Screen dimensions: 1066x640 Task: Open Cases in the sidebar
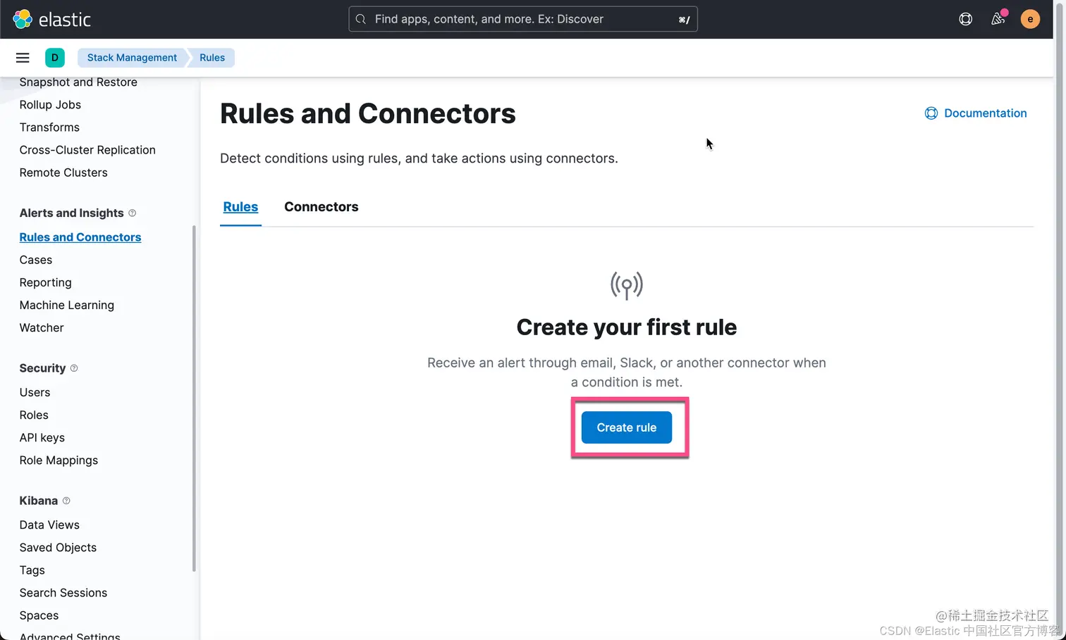coord(36,260)
